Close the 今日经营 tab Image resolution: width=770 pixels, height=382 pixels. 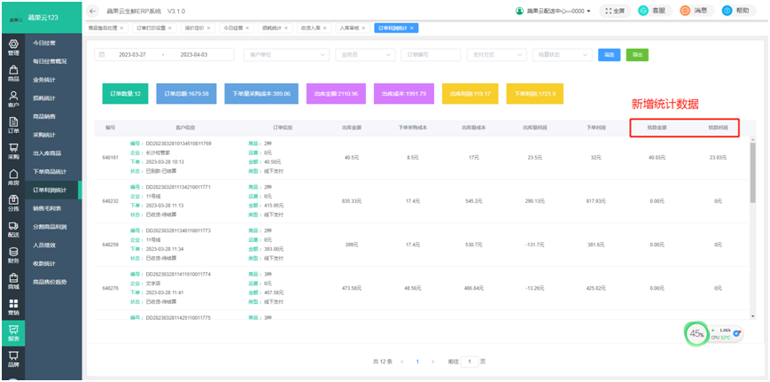(247, 28)
